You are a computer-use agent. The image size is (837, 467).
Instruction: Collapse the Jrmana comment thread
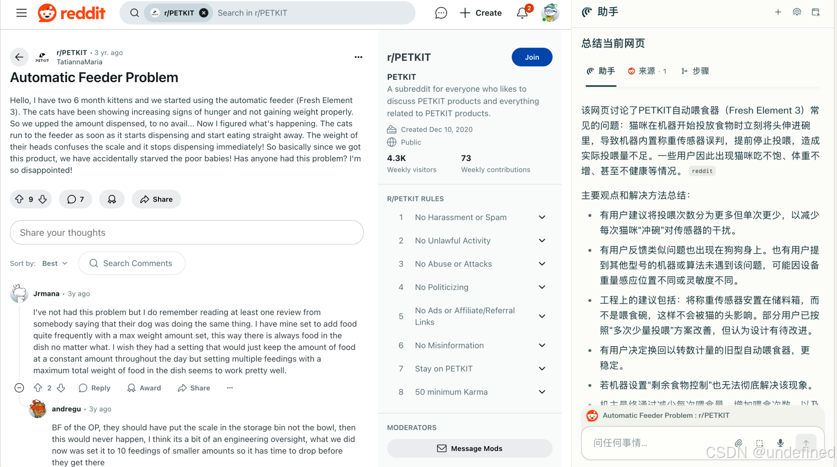pos(19,388)
